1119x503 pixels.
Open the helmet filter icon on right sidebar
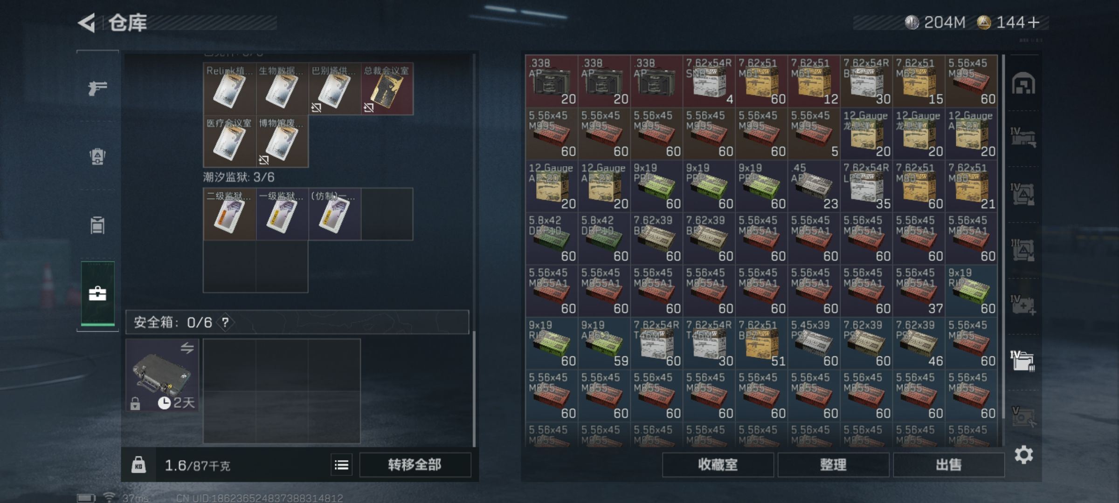click(x=1023, y=84)
